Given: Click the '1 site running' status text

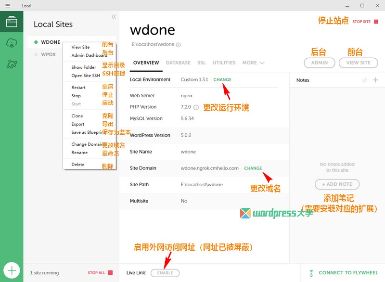Looking at the screenshot, I should pyautogui.click(x=44, y=273).
